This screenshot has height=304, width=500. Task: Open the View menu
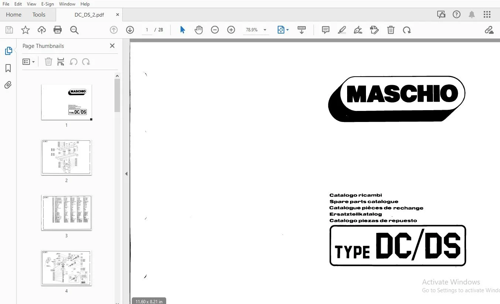pos(31,4)
